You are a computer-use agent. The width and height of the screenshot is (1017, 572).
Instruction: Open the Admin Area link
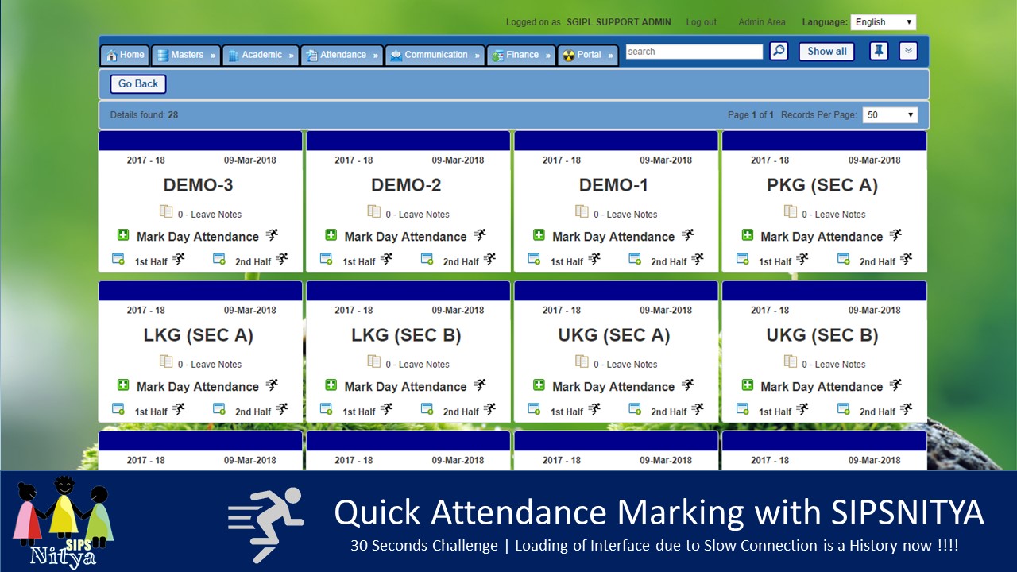pos(762,22)
